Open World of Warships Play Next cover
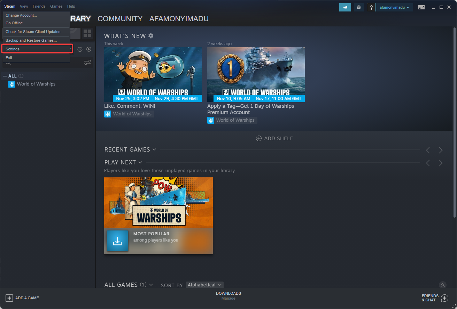Screen dimensions: 457x309 [158, 202]
